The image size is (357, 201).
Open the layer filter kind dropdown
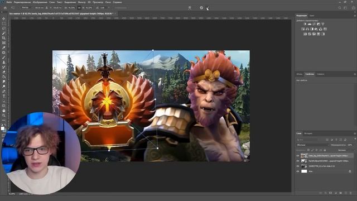coord(307,140)
